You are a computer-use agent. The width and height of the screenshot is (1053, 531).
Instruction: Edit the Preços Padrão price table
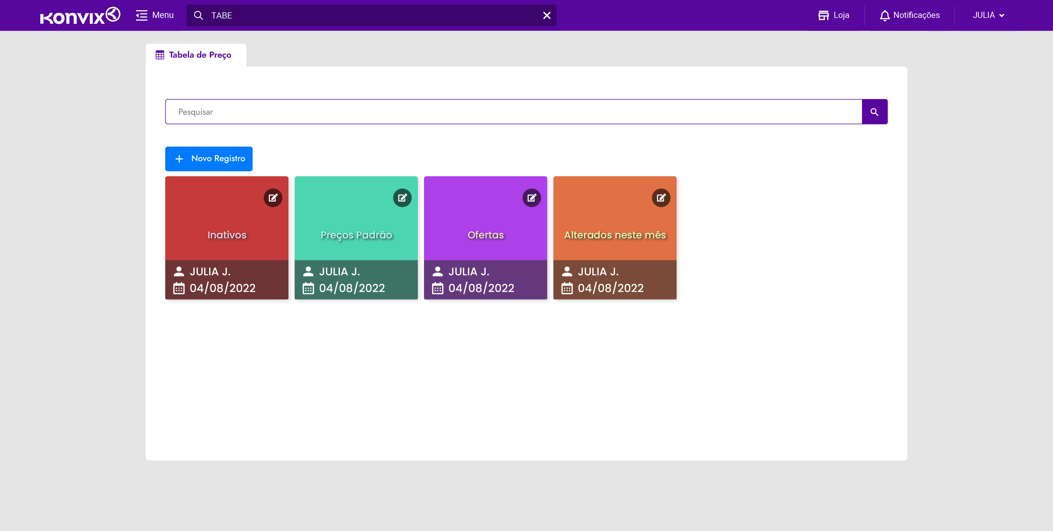pyautogui.click(x=402, y=198)
